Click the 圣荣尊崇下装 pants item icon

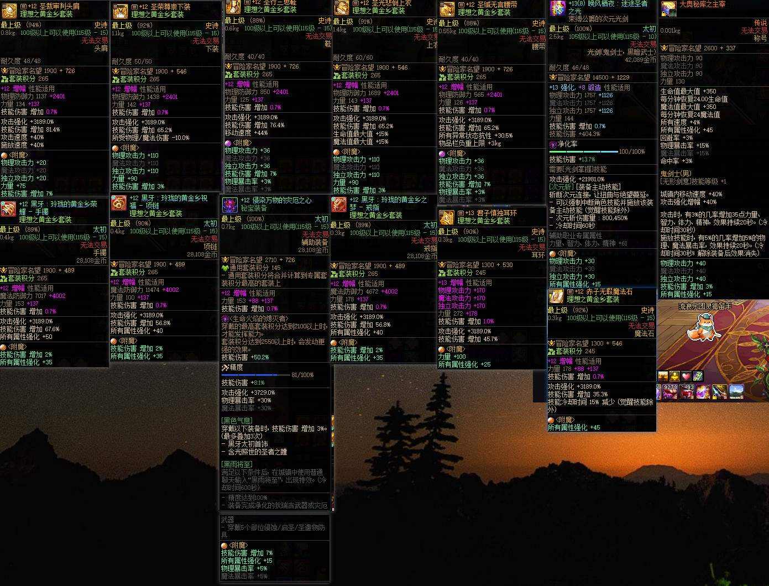point(121,11)
